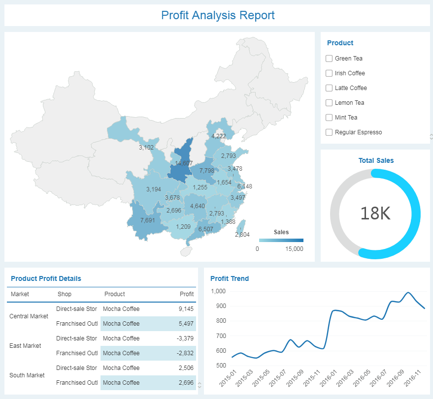
Task: Click the profit table scroll arrows
Action: pos(199,385)
